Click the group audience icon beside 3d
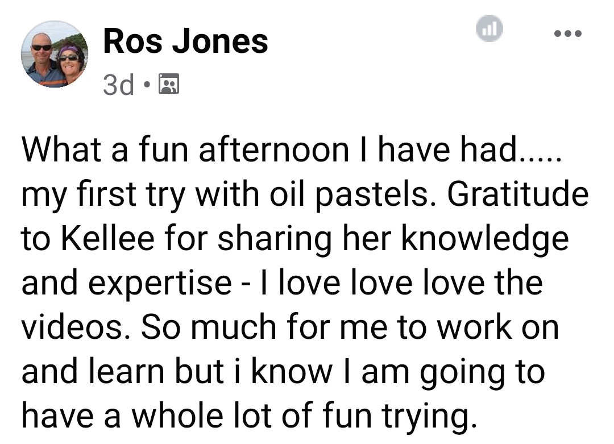 [169, 84]
